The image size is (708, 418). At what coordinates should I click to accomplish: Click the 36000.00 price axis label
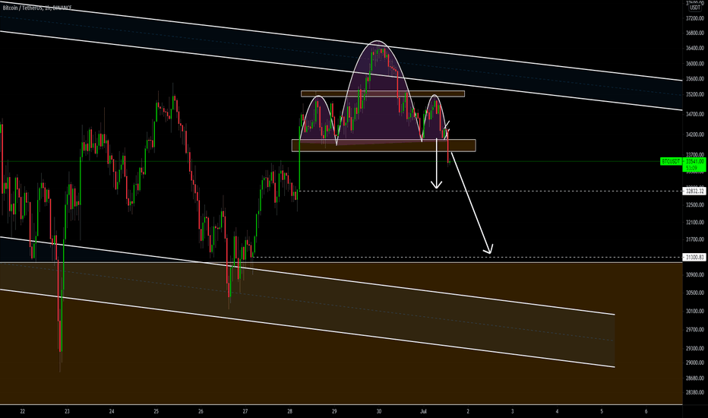tap(695, 64)
